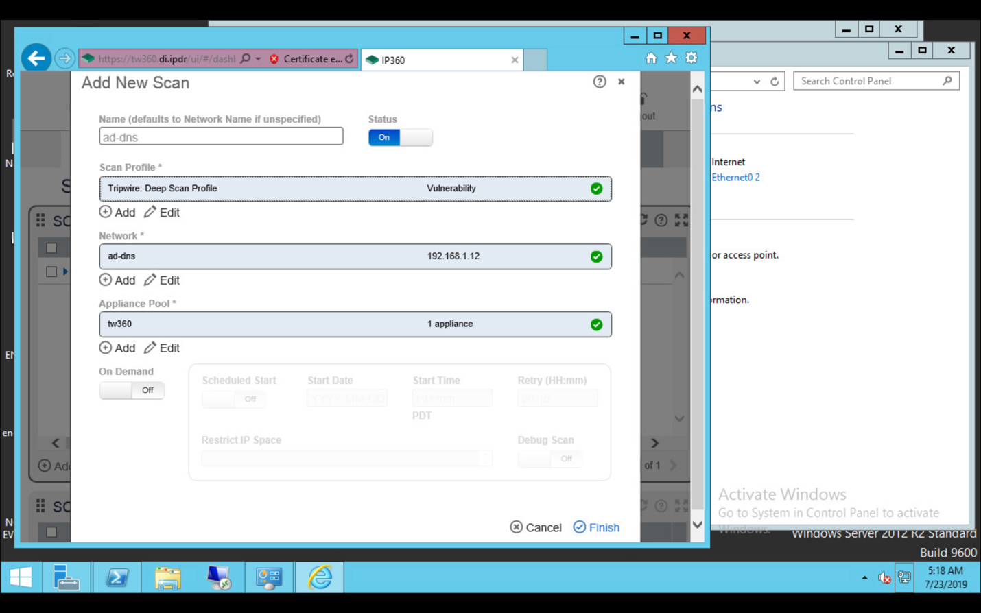Open the Restrict IP Space dropdown

346,458
